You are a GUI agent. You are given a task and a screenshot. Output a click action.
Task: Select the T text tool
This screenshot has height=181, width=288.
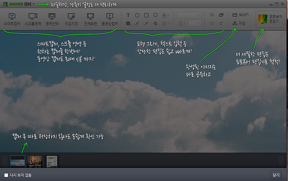point(128,15)
